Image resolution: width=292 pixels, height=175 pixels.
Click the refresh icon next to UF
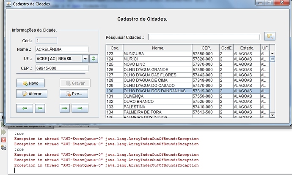tap(94, 59)
